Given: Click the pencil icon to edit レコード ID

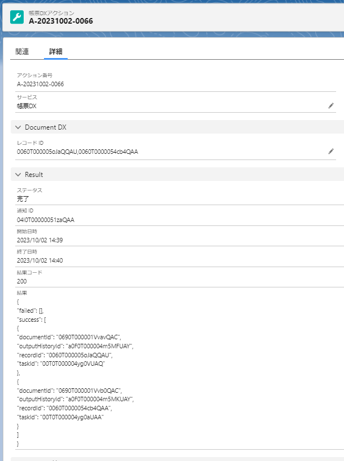Looking at the screenshot, I should (331, 152).
